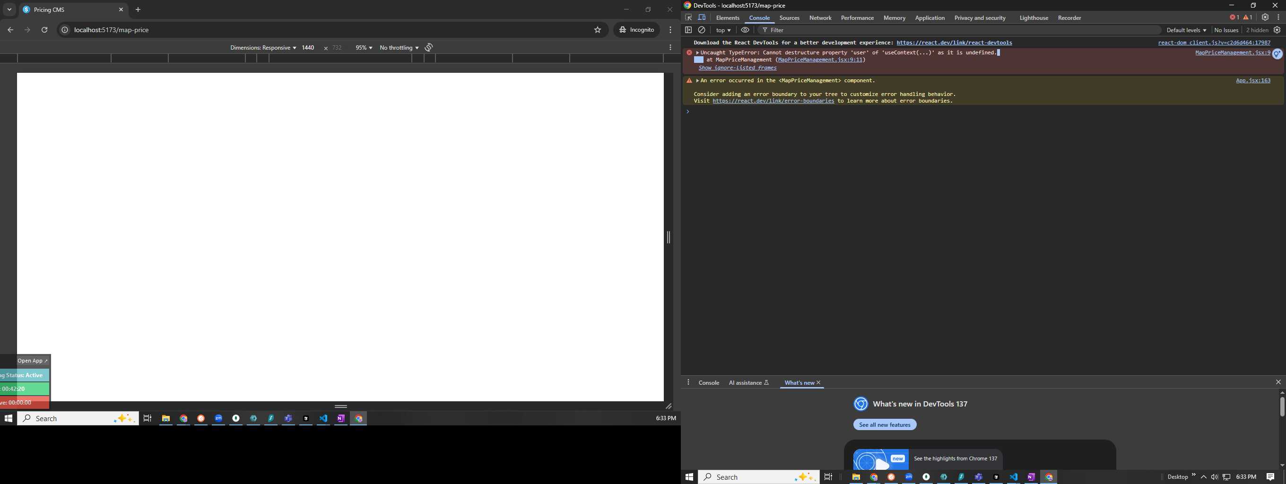Reload the localhost map-price page
1286x484 pixels.
[x=44, y=30]
